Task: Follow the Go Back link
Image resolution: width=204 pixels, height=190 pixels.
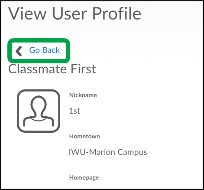Action: [x=45, y=50]
